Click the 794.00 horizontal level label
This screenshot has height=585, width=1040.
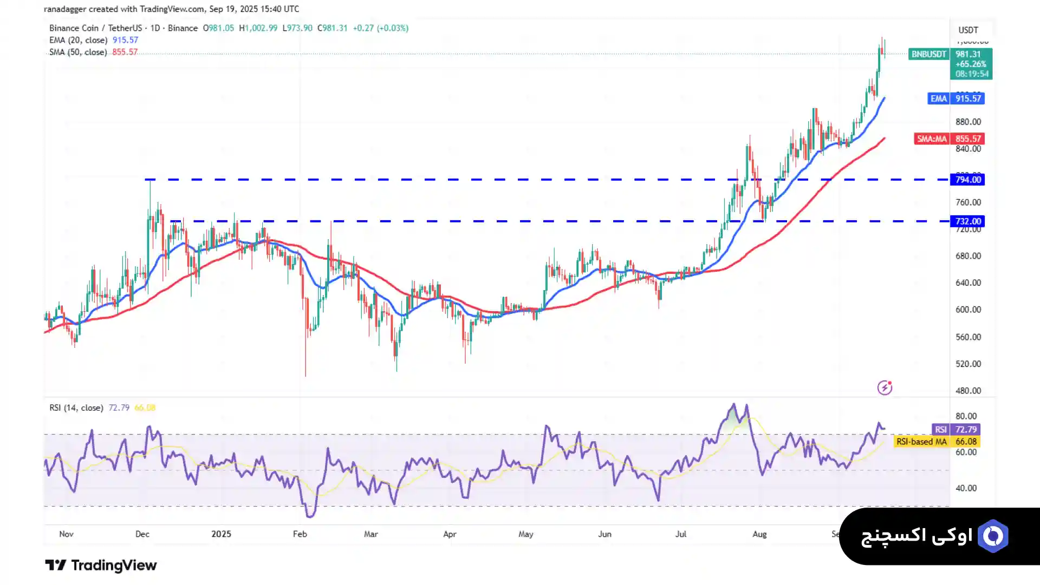click(x=967, y=180)
